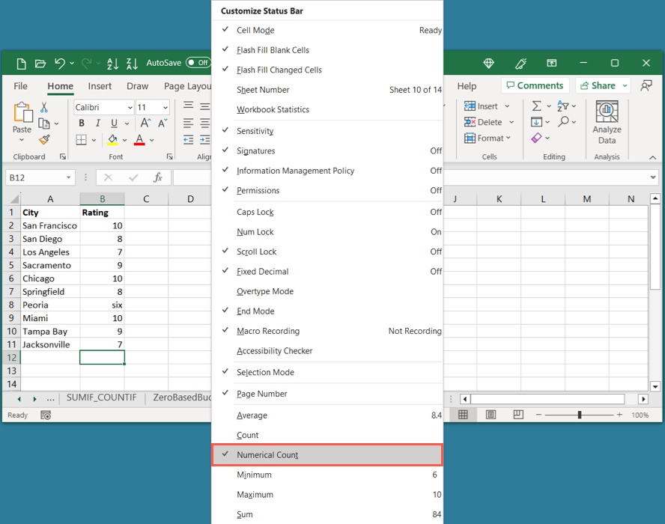Viewport: 665px width, 524px height.
Task: Switch to the Insert ribbon tab
Action: [100, 86]
